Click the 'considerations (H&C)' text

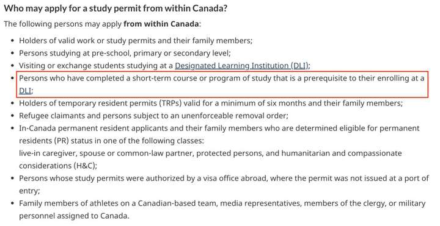pyautogui.click(x=58, y=166)
